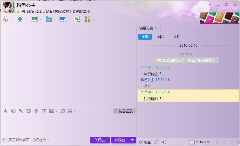This screenshot has width=240, height=146.
Task: Open emoji smiley picker
Action: click(13, 111)
